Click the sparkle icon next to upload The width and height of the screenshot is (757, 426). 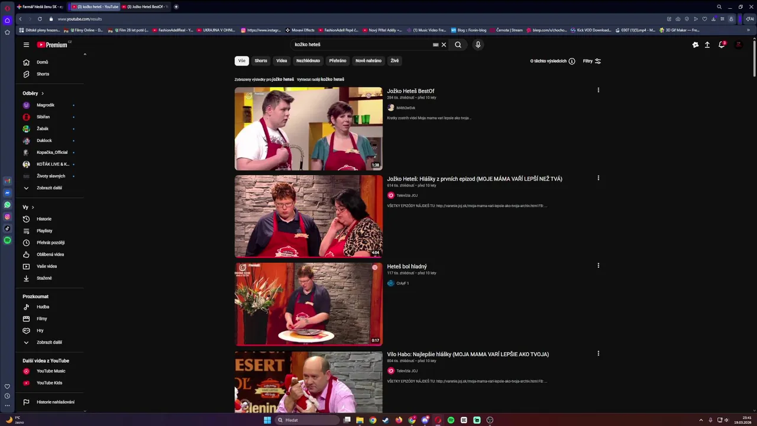(x=695, y=44)
